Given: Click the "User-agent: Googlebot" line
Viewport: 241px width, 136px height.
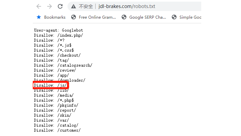Looking at the screenshot, I should coord(58,30).
